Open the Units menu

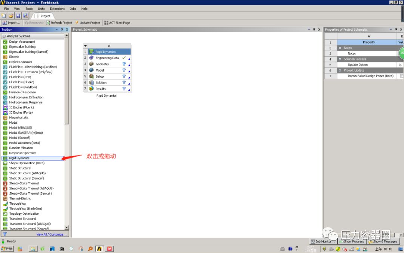pyautogui.click(x=41, y=9)
